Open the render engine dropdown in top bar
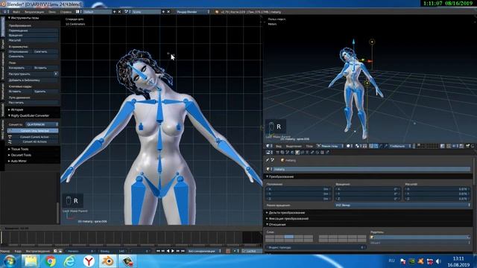Image resolution: width=477 pixels, height=268 pixels. [x=193, y=12]
